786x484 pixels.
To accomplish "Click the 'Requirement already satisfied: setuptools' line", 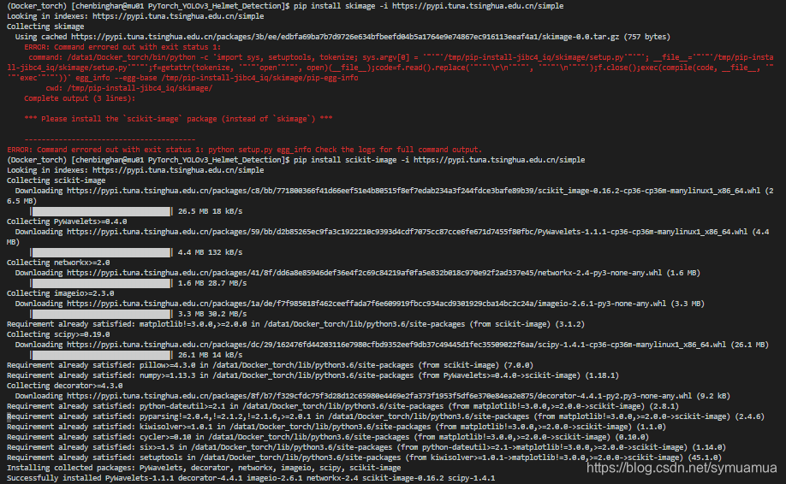I will (x=364, y=457).
